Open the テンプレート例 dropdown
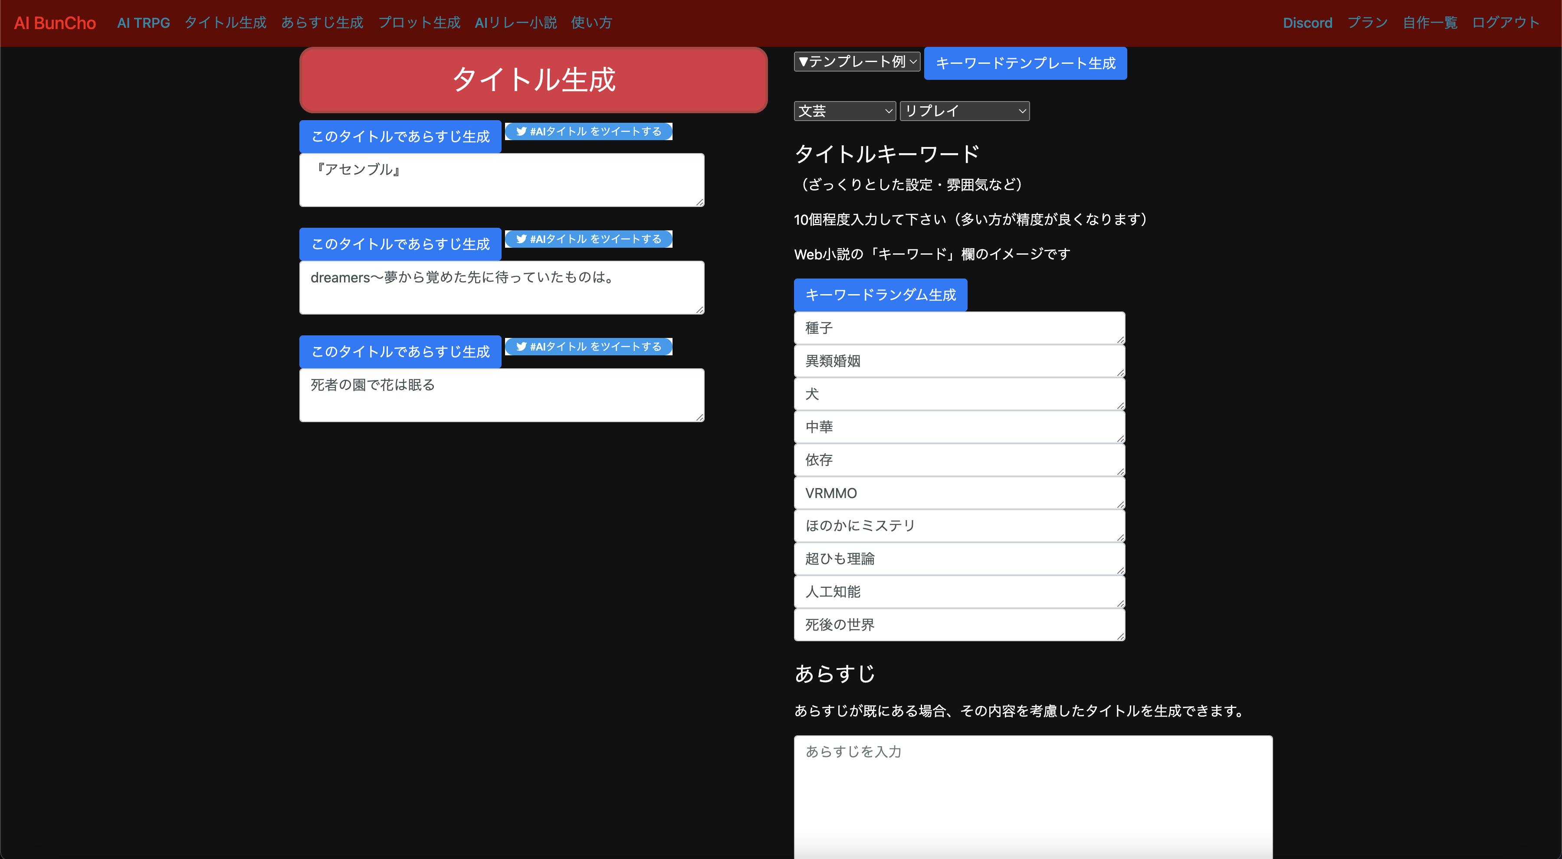 point(857,61)
